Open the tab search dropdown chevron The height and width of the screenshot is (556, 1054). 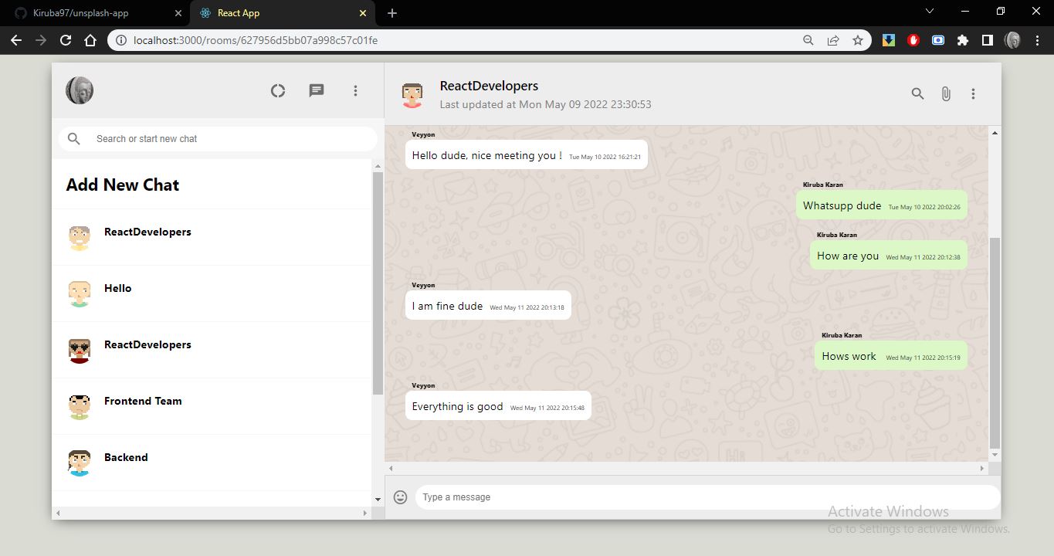click(929, 12)
